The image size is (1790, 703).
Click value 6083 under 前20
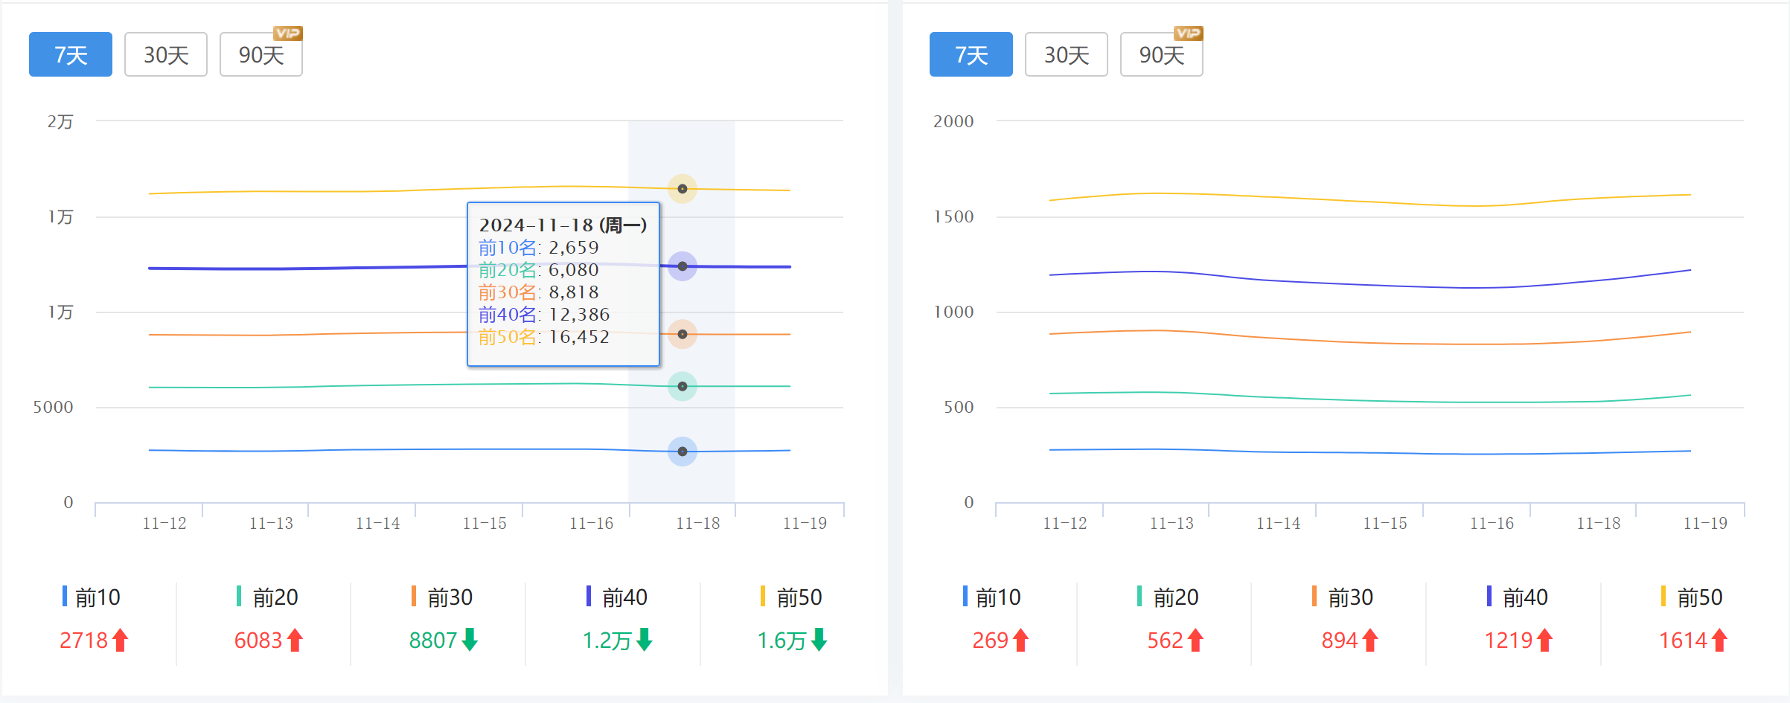click(x=258, y=641)
